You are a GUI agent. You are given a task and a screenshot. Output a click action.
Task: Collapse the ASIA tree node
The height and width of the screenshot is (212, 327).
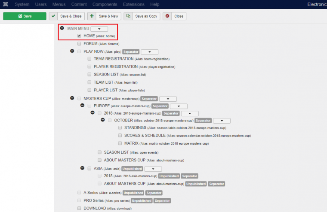click(82, 168)
